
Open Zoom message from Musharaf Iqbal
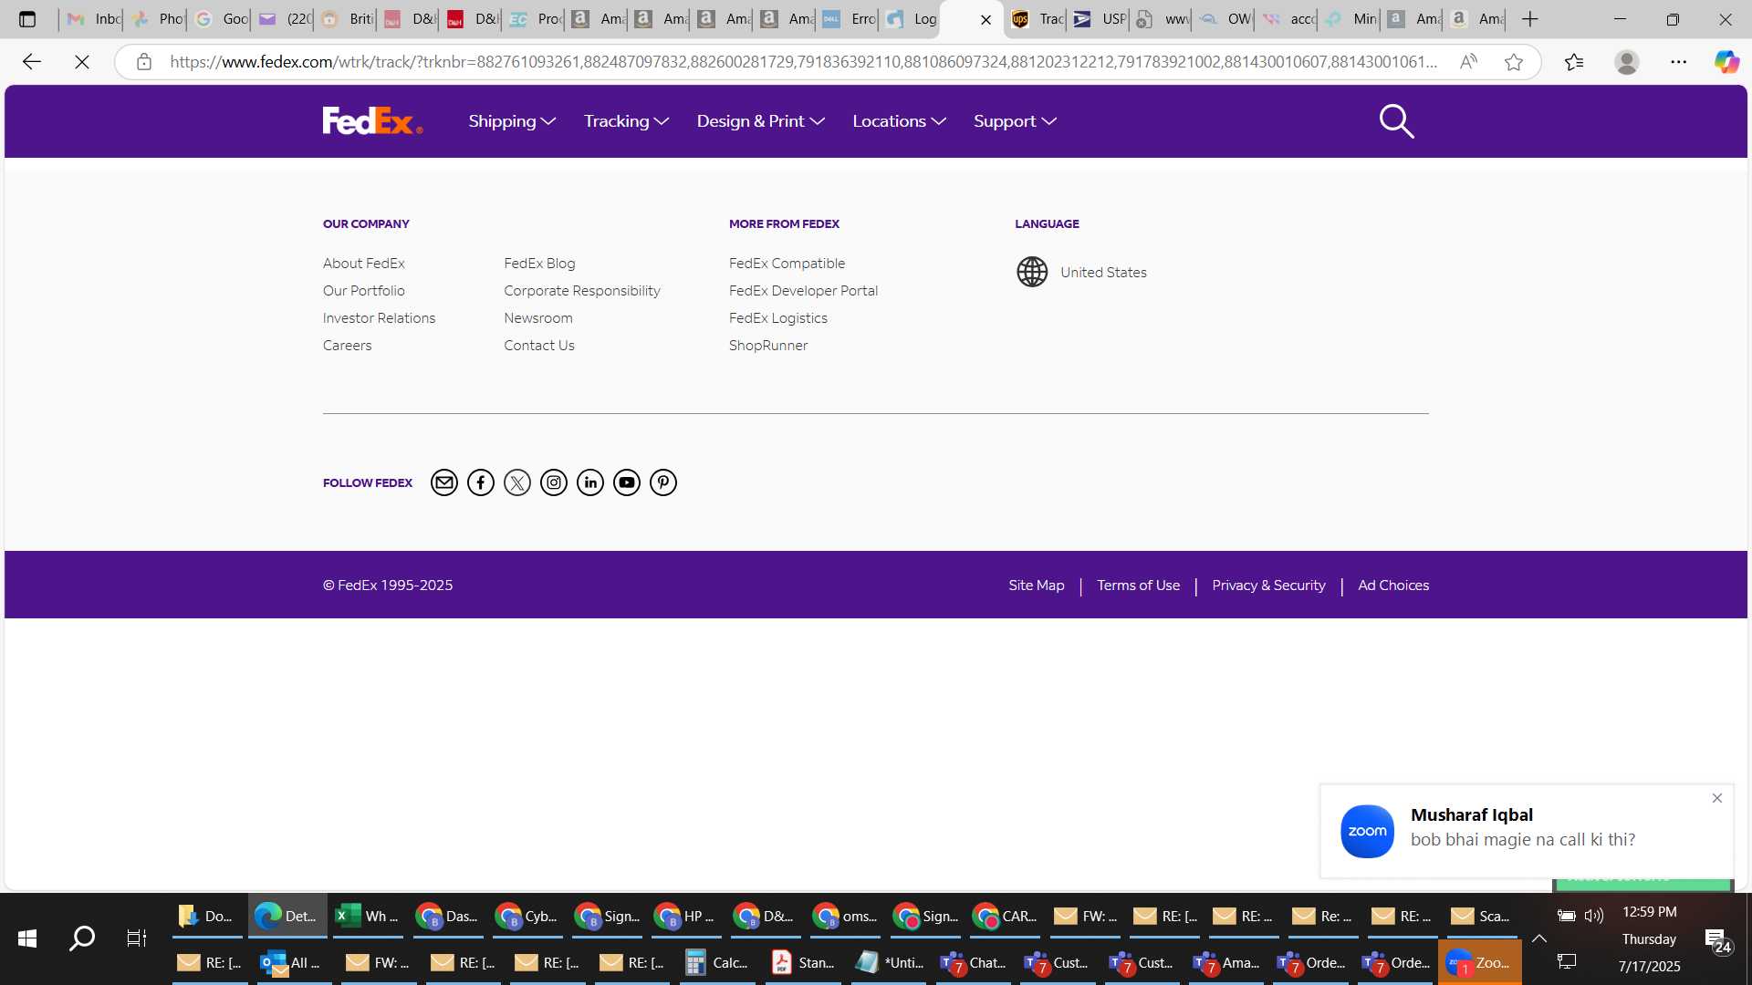click(1526, 831)
